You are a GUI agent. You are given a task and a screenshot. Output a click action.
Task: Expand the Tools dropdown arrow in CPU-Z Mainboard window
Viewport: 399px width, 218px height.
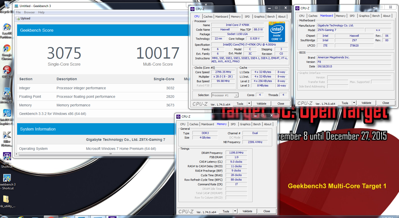click(x=354, y=103)
